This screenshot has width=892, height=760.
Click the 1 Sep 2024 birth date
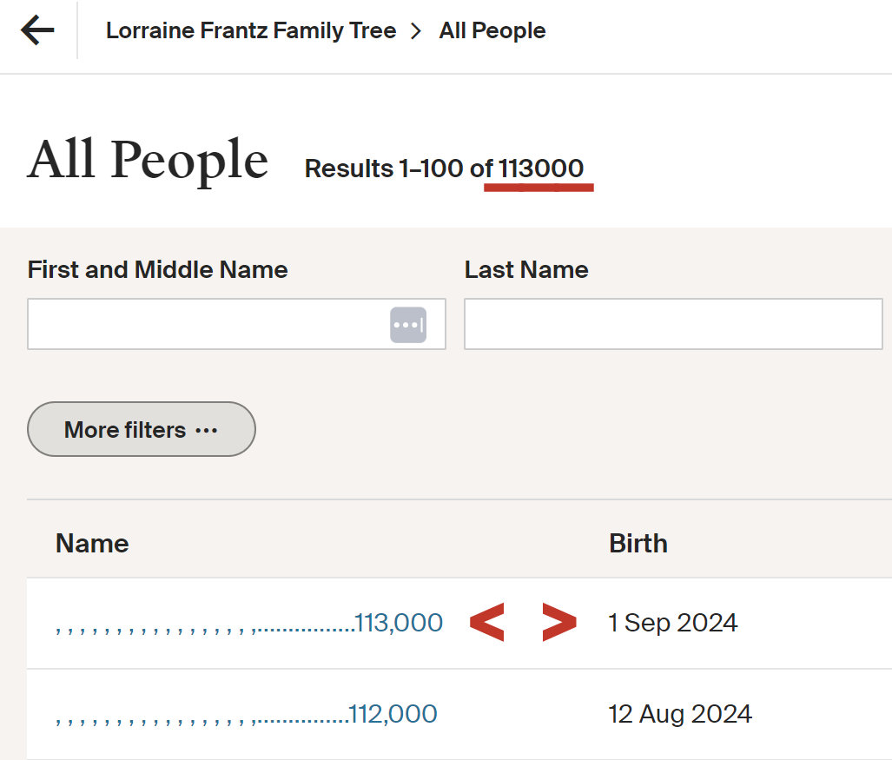pos(673,623)
